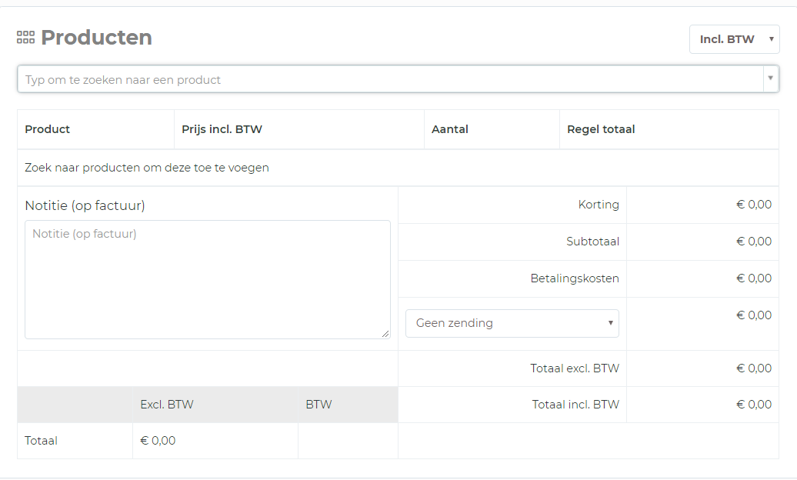Screen dimensions: 797x480
Task: Select the Totaal row in tax table
Action: point(42,441)
